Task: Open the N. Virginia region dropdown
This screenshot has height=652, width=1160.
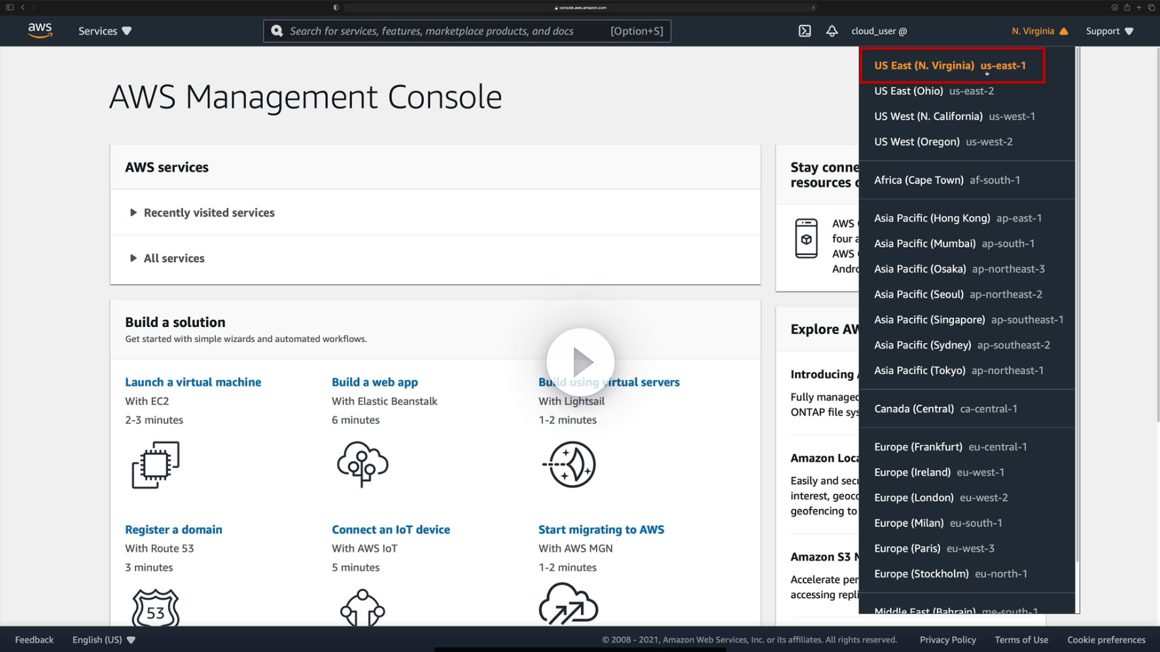Action: coord(1040,31)
